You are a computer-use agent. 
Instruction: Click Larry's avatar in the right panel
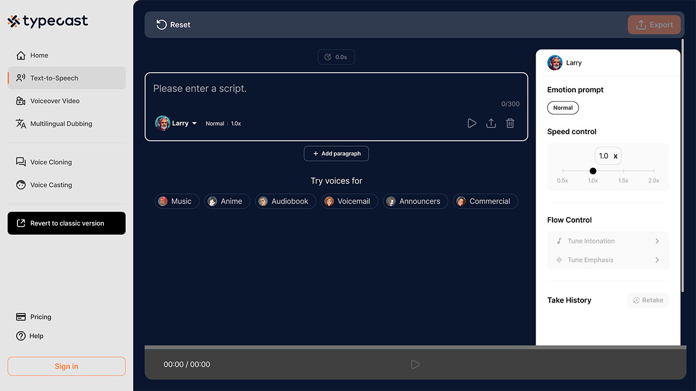555,63
